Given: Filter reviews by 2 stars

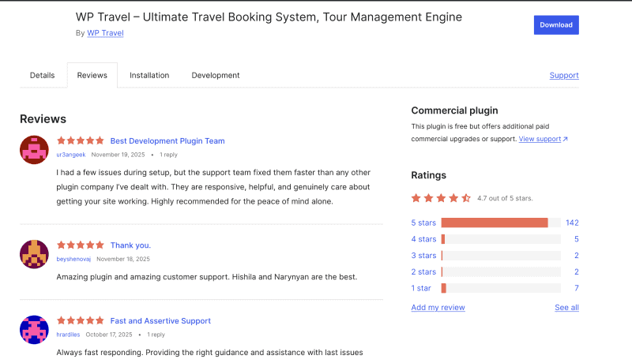Looking at the screenshot, I should point(423,272).
